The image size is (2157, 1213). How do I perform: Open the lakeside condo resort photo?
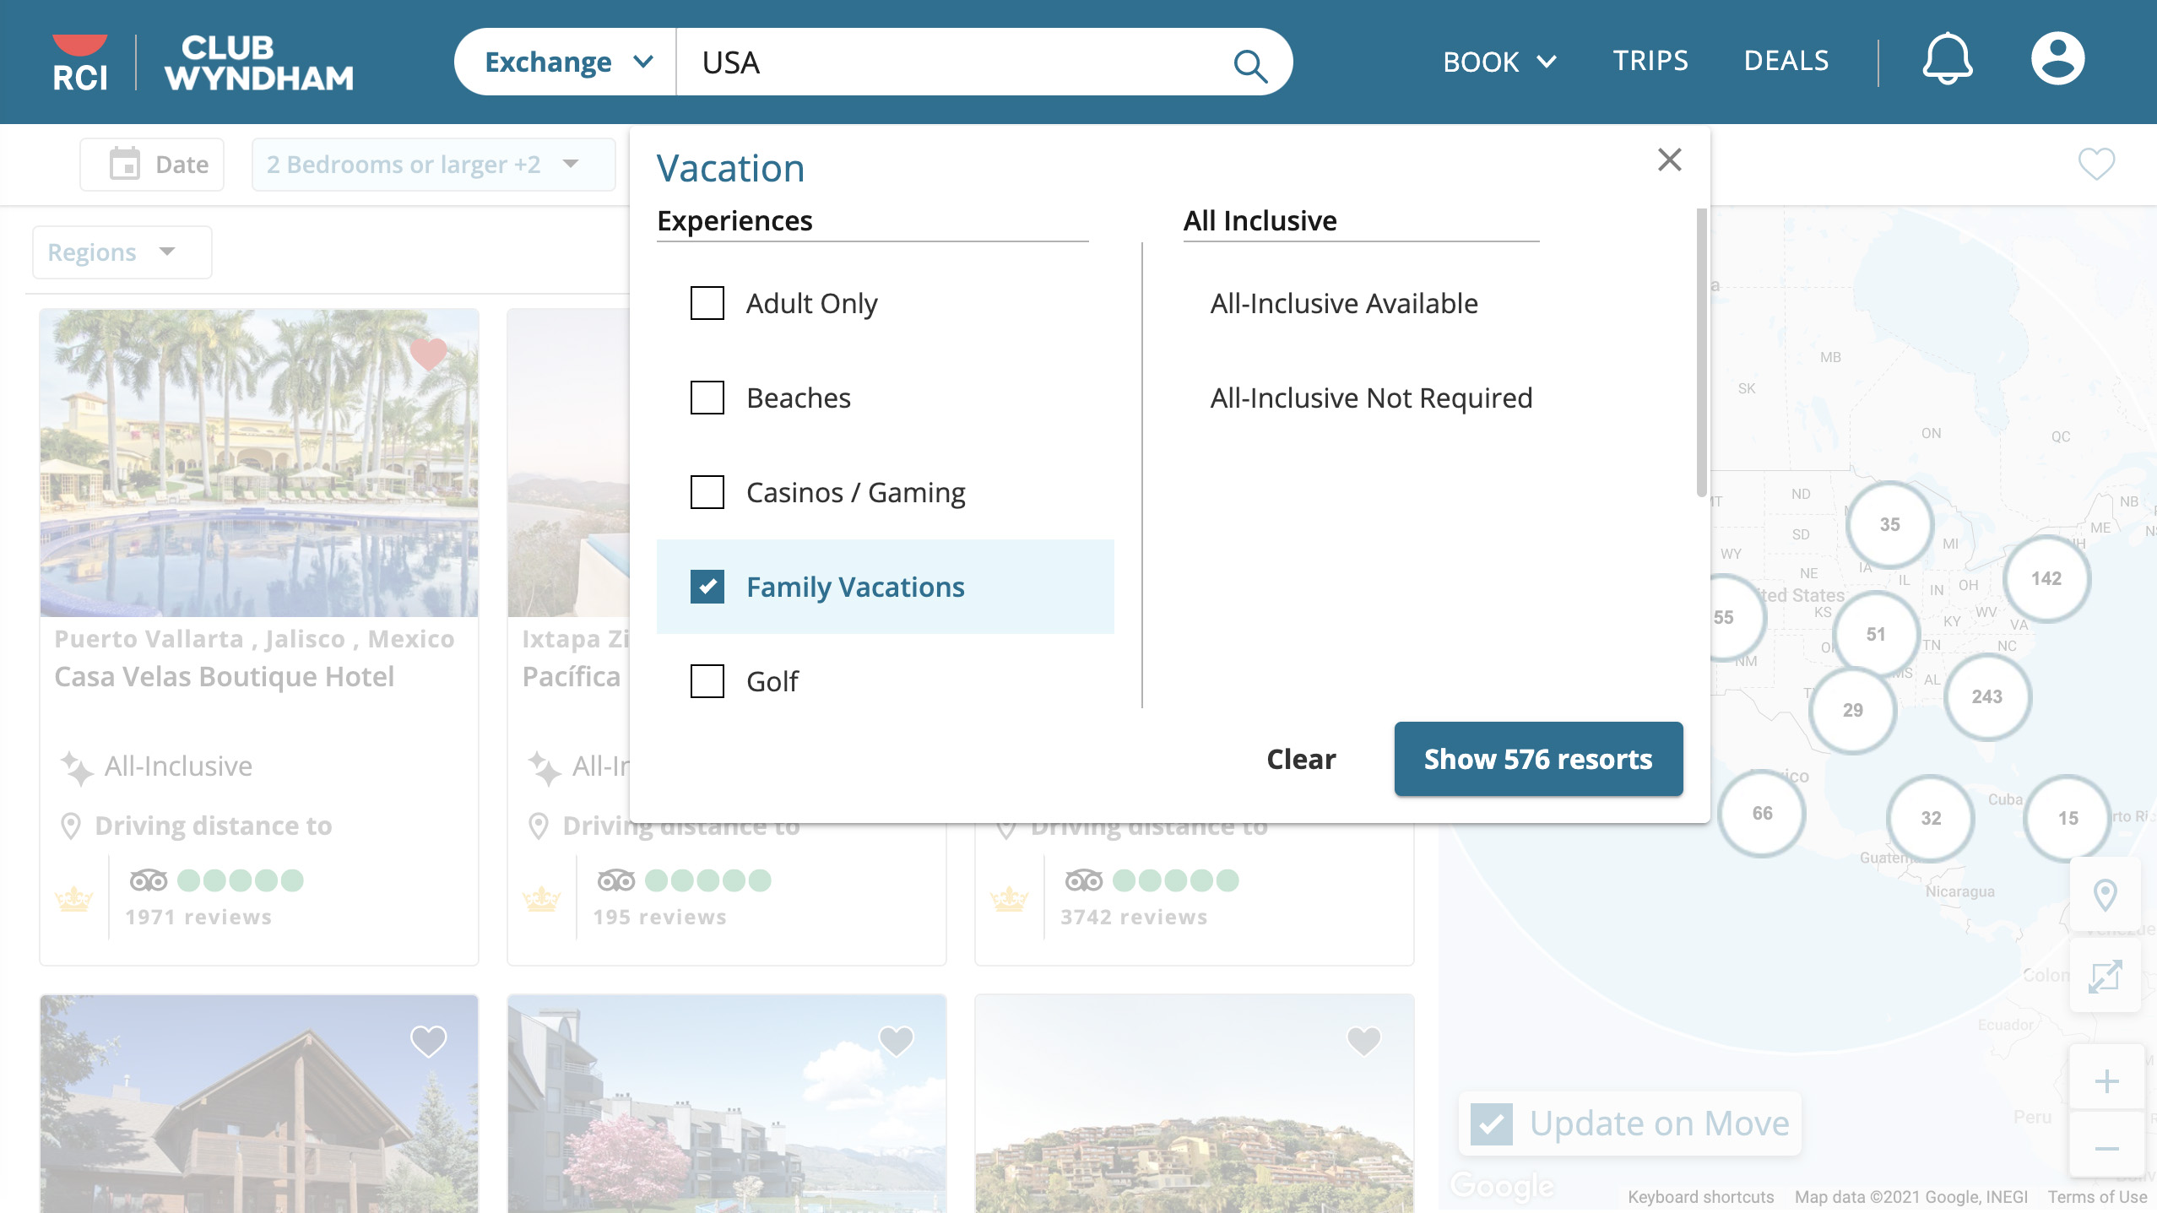pos(727,1104)
